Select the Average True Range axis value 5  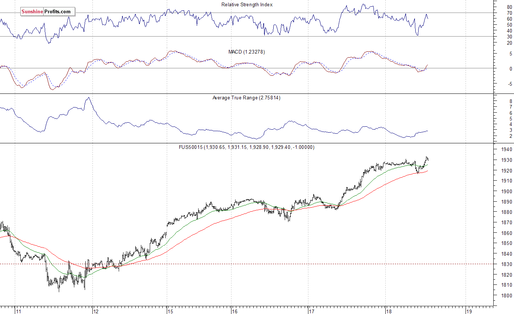511,119
